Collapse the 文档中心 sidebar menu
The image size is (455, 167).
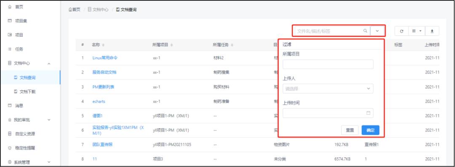tap(30, 63)
